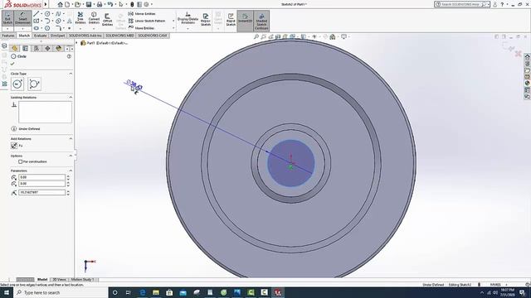Image resolution: width=531 pixels, height=298 pixels.
Task: Click the Repair Sketch tool
Action: tap(206, 20)
